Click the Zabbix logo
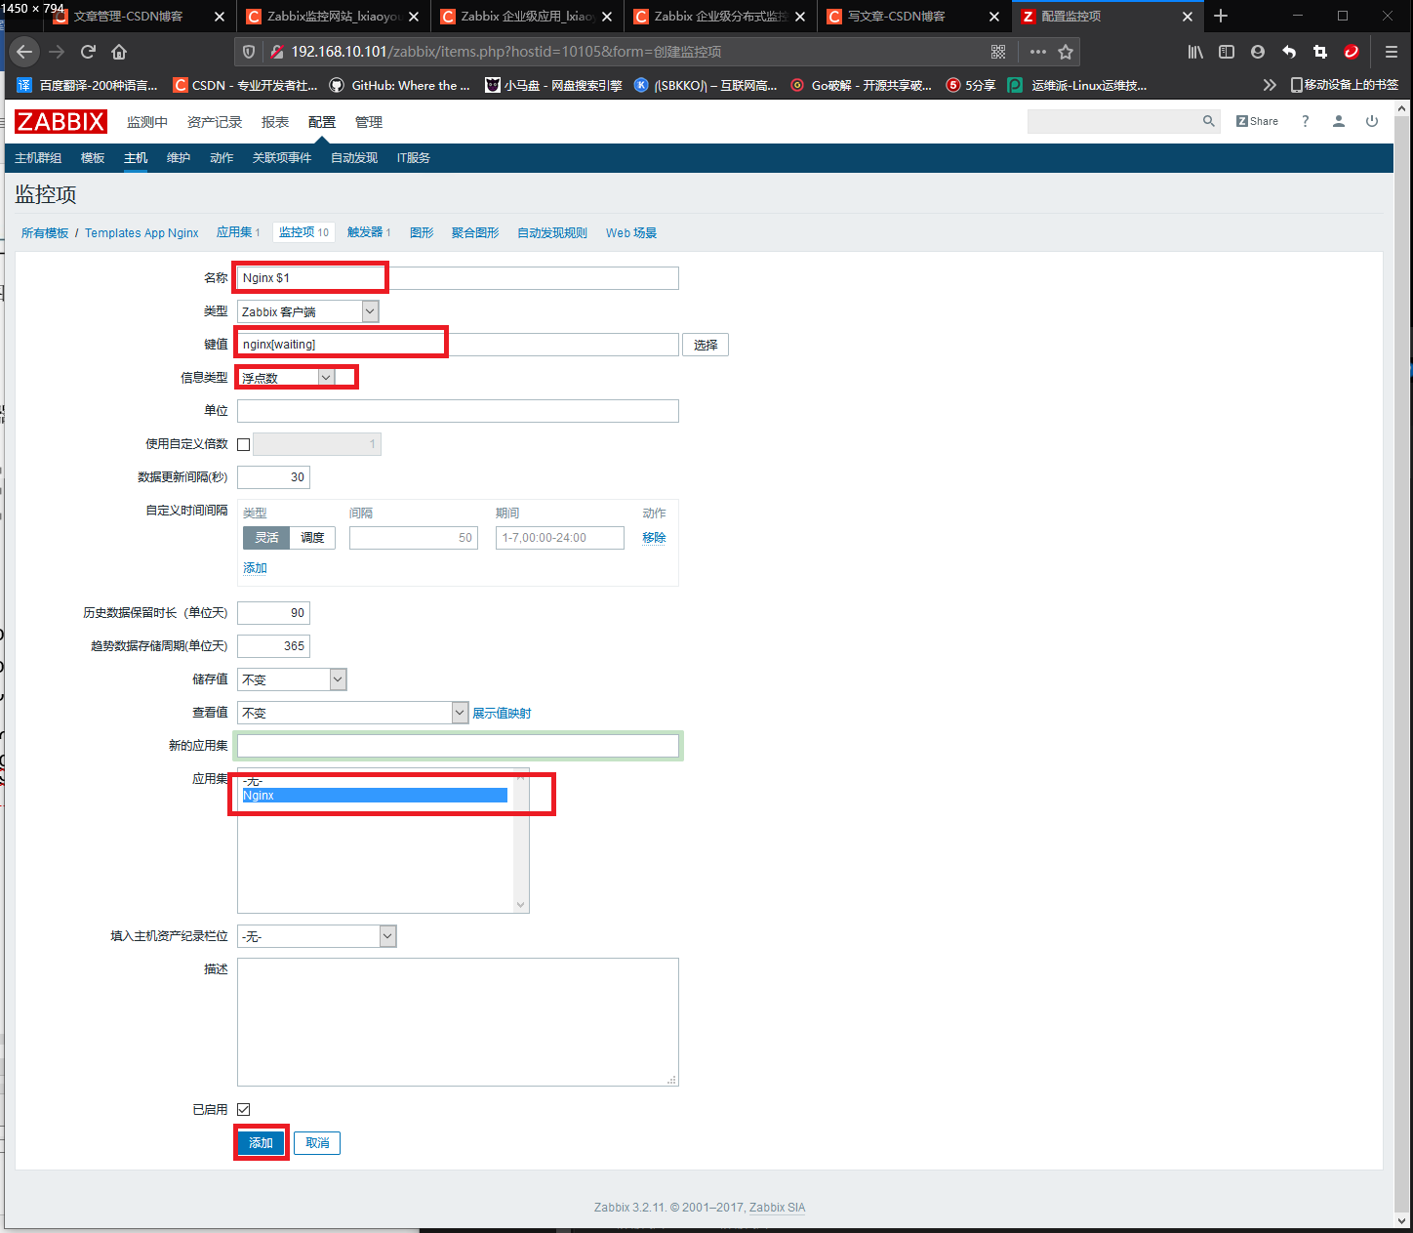 point(61,121)
